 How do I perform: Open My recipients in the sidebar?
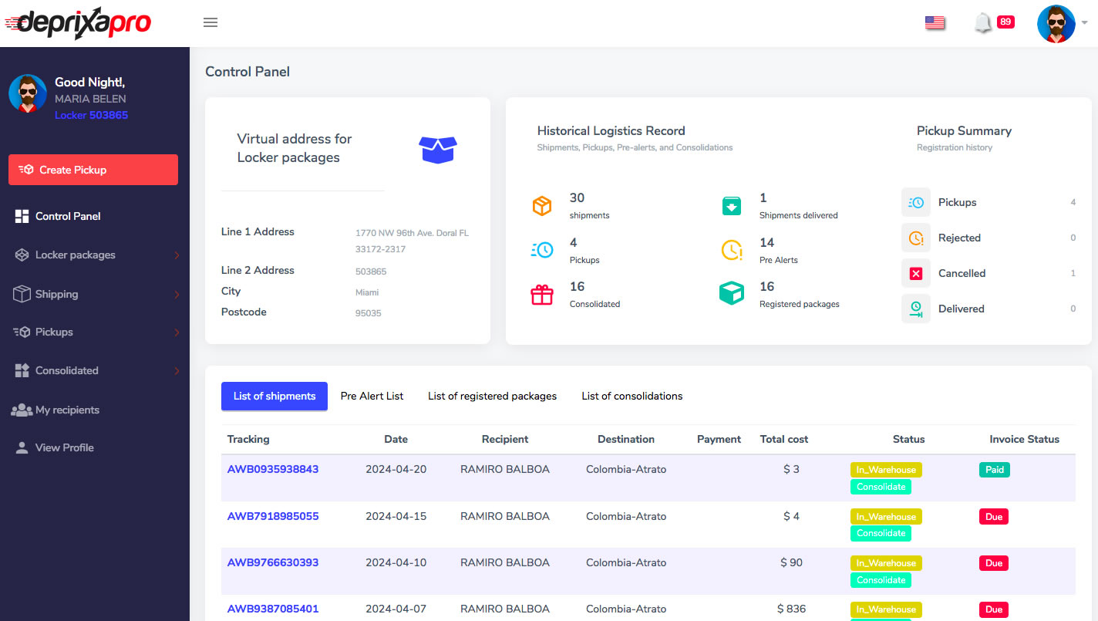(x=66, y=410)
